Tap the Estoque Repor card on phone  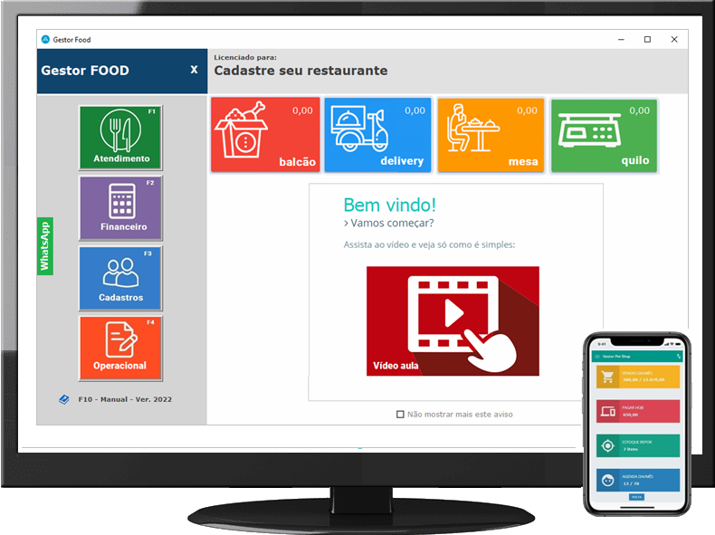(636, 445)
